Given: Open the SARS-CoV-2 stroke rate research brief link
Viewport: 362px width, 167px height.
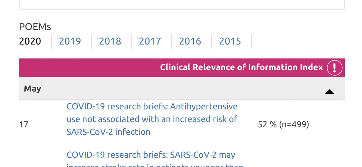Looking at the screenshot, I should pos(151,159).
